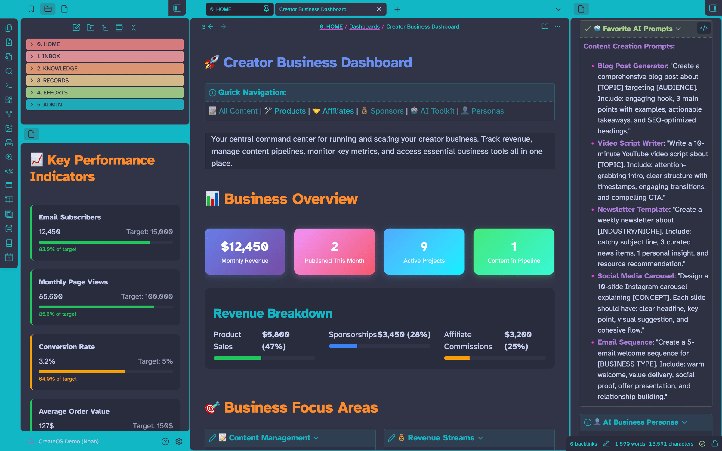
Task: Select the Creator Business Dashboard tab
Action: 331,9
